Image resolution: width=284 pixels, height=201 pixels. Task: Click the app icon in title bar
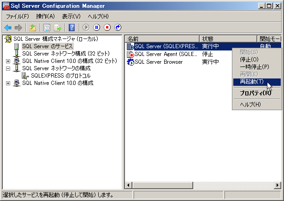(6, 6)
